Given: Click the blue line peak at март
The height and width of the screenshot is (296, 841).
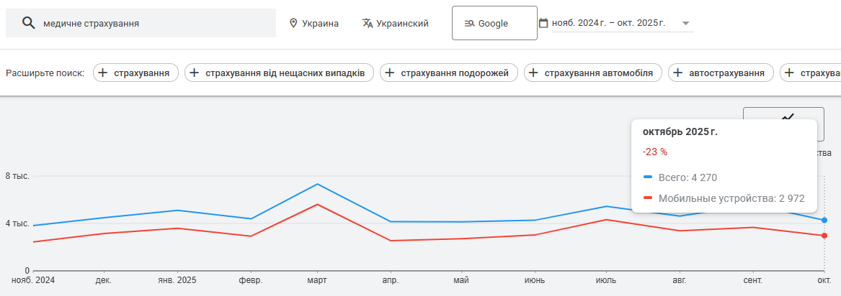Looking at the screenshot, I should point(316,184).
